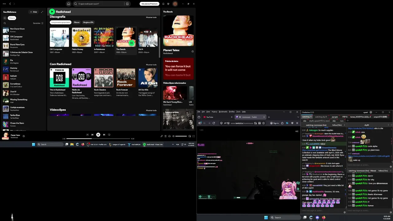The image size is (393, 221).
Task: Click Sign in button in Firefox toolbar
Action: [274, 123]
